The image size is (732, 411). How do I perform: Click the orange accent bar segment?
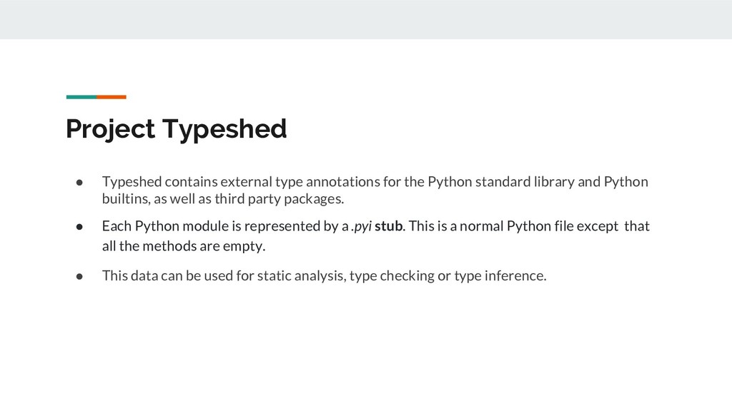(x=112, y=96)
